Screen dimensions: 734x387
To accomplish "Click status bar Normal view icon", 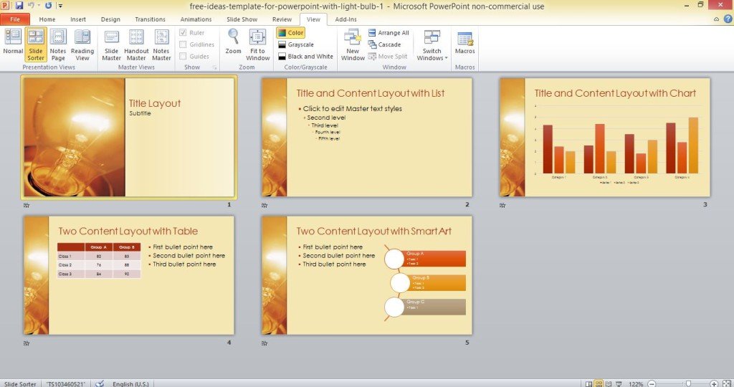I will 589,383.
